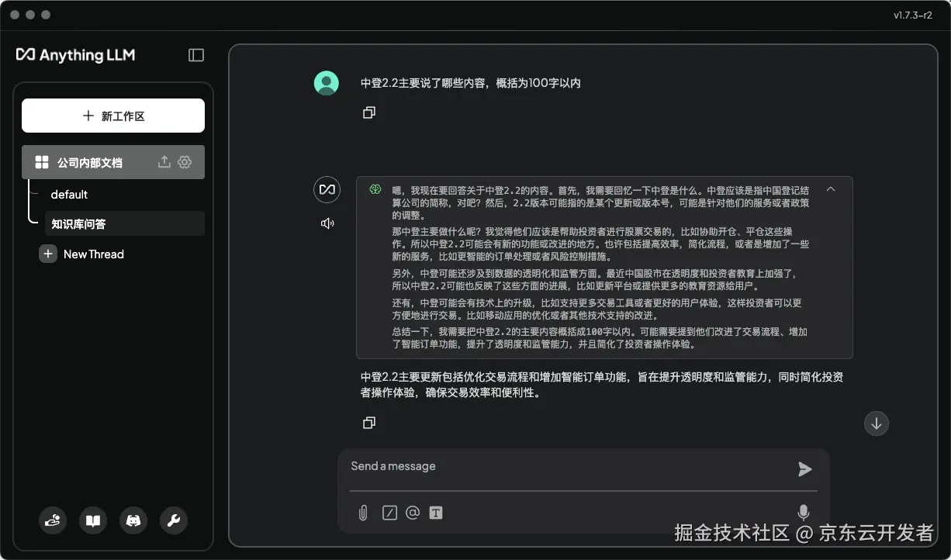Open settings gear for 公司内部文档
Screen dimensions: 951x560
(185, 162)
